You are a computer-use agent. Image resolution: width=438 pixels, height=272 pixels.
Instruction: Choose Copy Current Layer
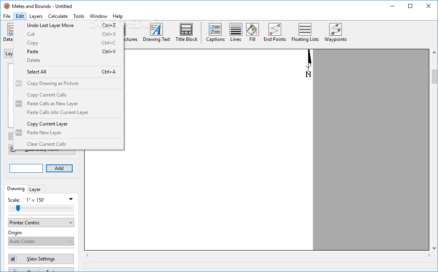coord(69,124)
